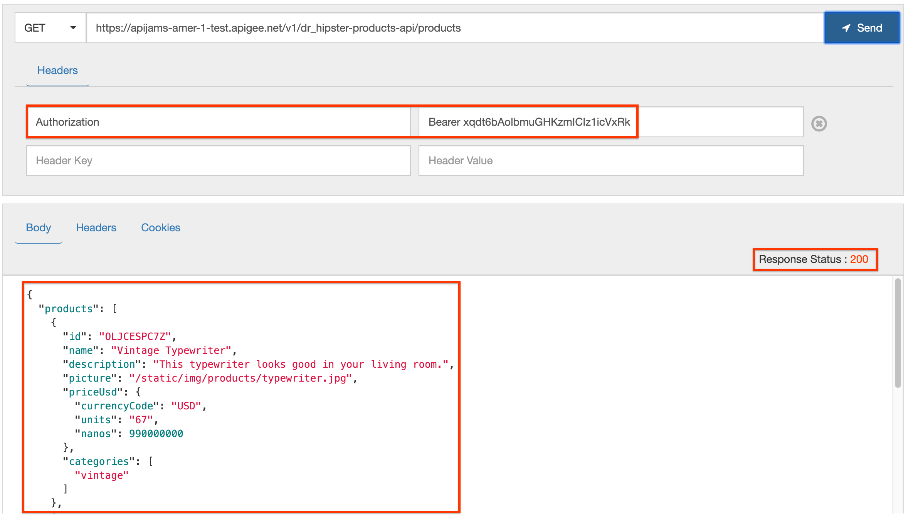Click the typewriter description string
Viewport: 908px width, 515px height.
click(x=301, y=364)
